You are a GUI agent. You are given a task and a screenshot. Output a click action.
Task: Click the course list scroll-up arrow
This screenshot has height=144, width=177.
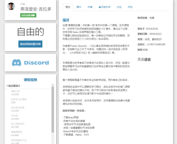[53, 85]
